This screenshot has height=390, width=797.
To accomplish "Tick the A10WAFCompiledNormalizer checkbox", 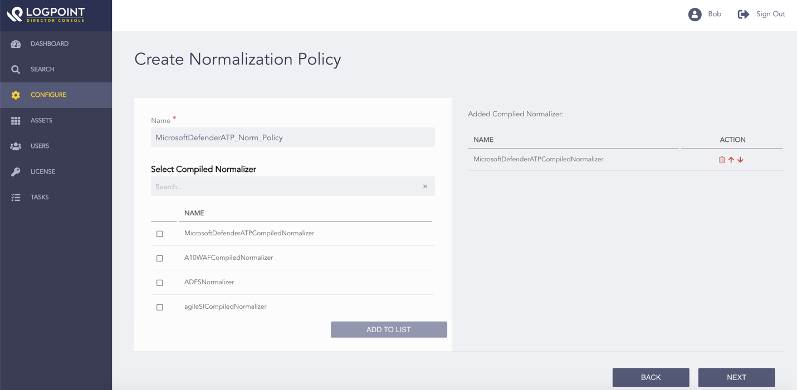I will tap(160, 258).
